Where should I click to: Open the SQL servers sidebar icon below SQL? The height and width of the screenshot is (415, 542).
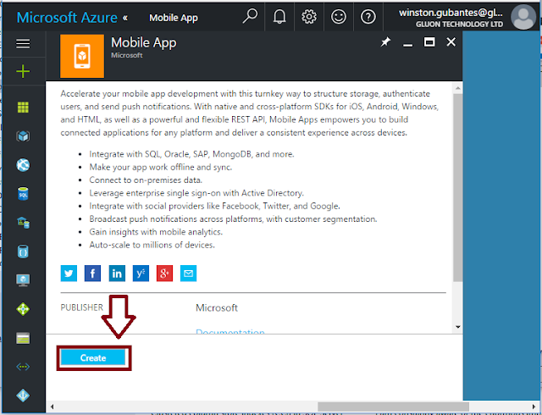[x=23, y=223]
